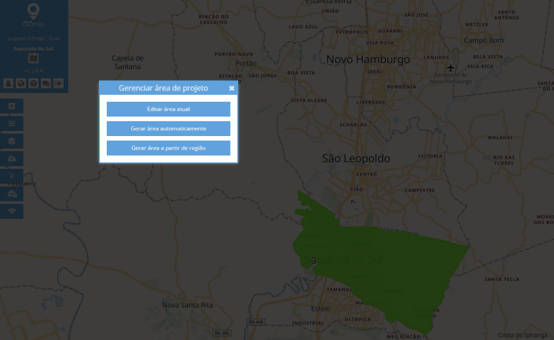This screenshot has width=554, height=340.
Task: Click the wifi signal sidebar button
Action: (12, 211)
